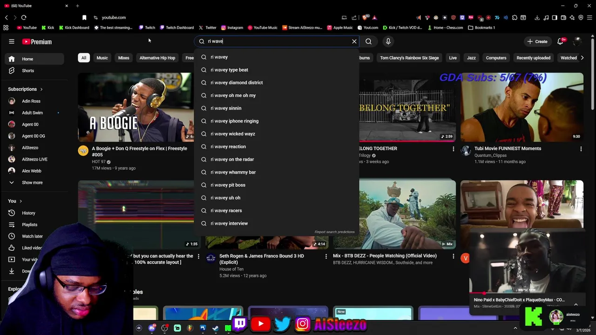Click the Create button
This screenshot has width=596, height=335.
click(537, 41)
